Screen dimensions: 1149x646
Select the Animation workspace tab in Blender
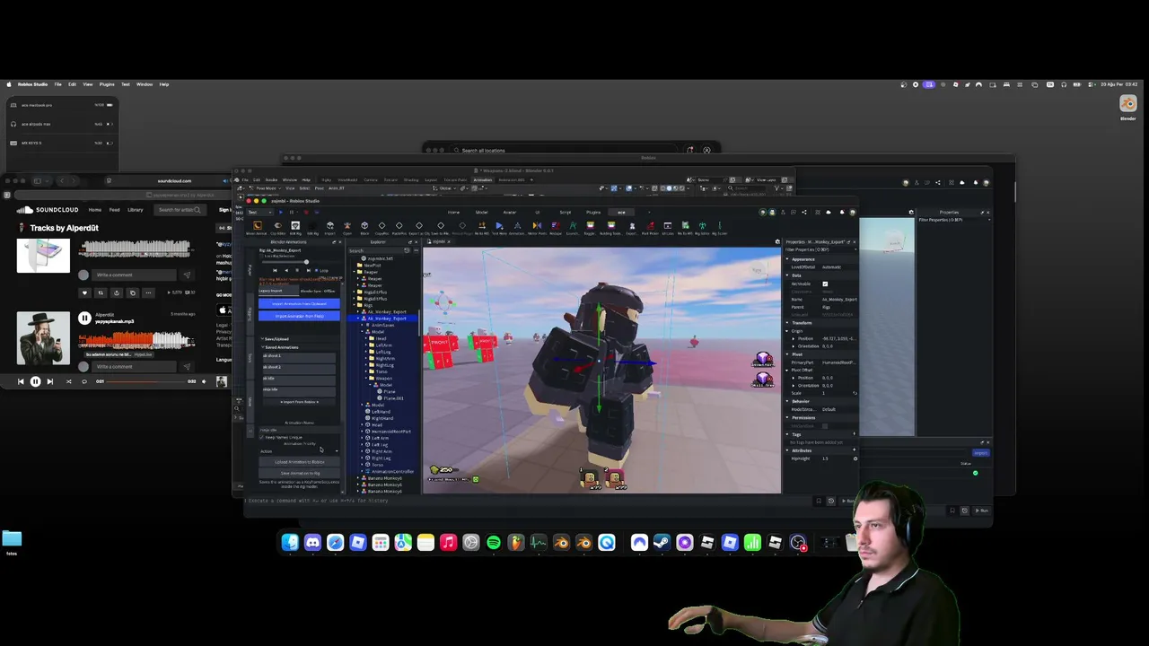(x=483, y=179)
